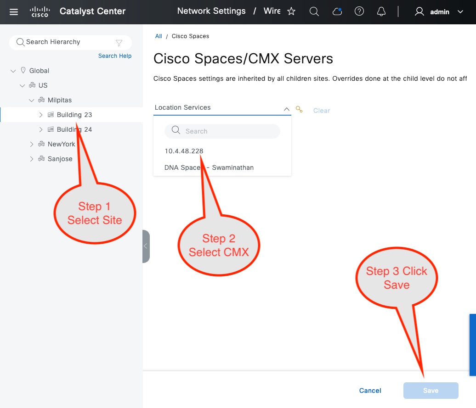Expand the Building 23 node
Image resolution: width=476 pixels, height=408 pixels.
pyautogui.click(x=41, y=115)
